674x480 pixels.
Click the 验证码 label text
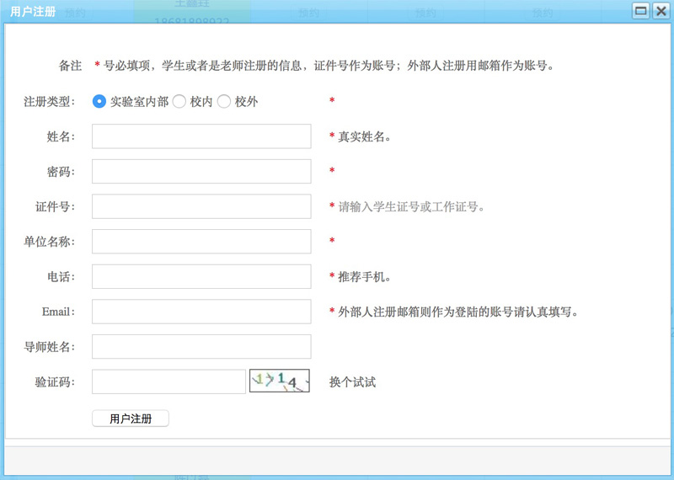pyautogui.click(x=55, y=382)
